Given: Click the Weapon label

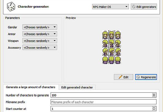Looking at the screenshot, I should [x=13, y=41].
